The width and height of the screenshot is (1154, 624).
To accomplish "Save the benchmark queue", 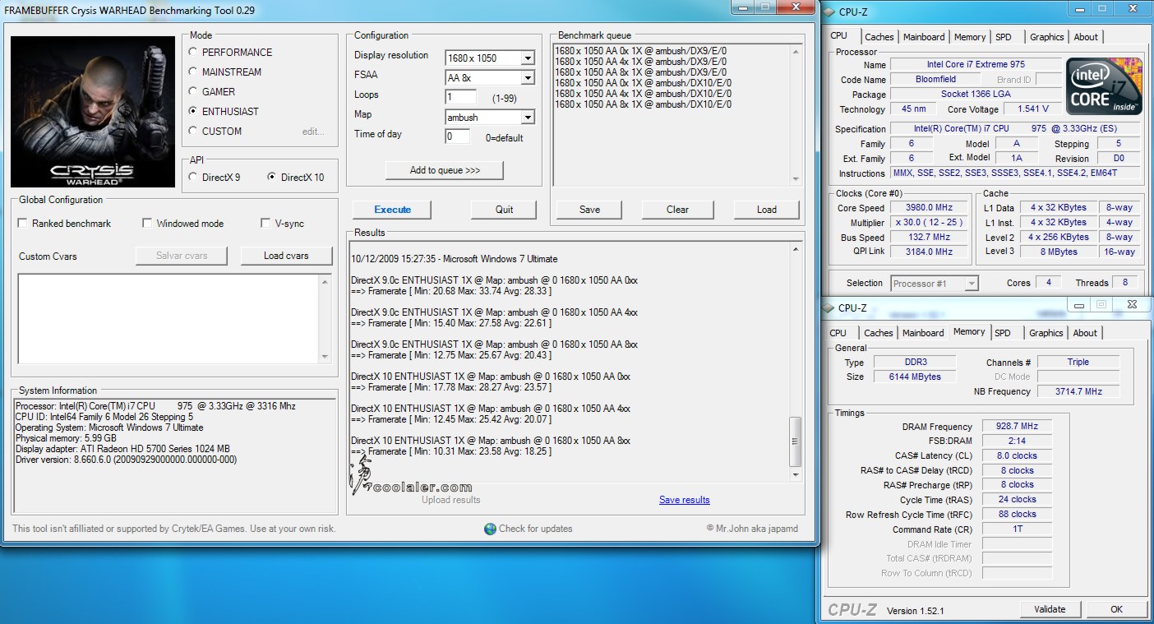I will click(x=589, y=210).
